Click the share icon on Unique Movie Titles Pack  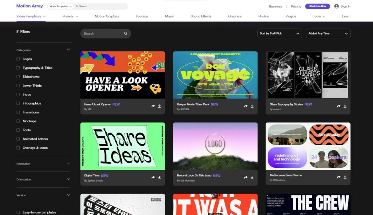[x=246, y=106]
